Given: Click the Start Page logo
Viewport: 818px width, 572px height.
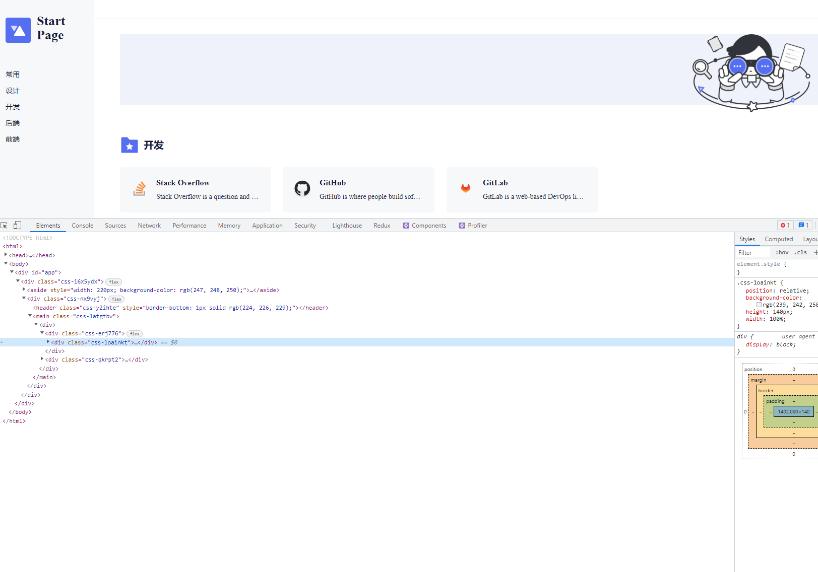Looking at the screenshot, I should [x=18, y=30].
